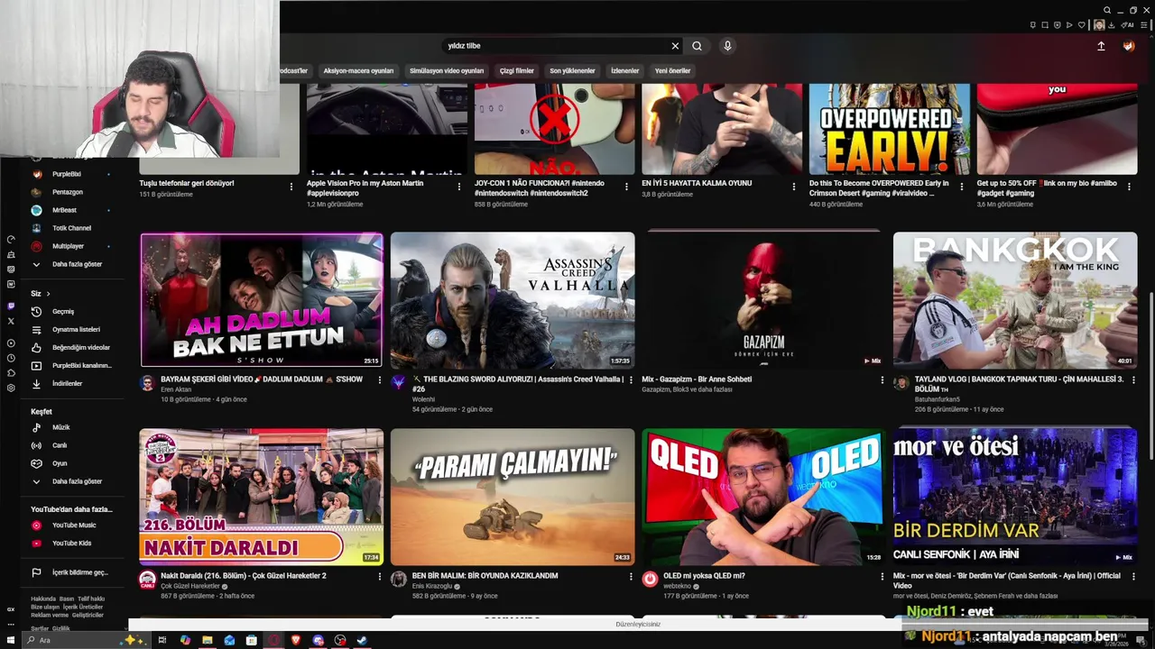
Task: Open X (Twitter) in the Opera GX sidebar
Action: point(11,321)
